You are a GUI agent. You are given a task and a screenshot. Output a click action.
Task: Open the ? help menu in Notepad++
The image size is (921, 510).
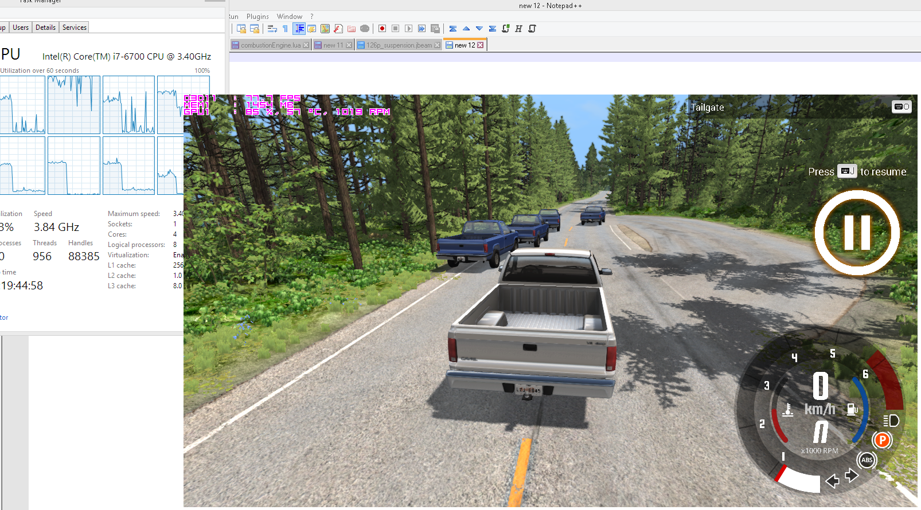312,17
